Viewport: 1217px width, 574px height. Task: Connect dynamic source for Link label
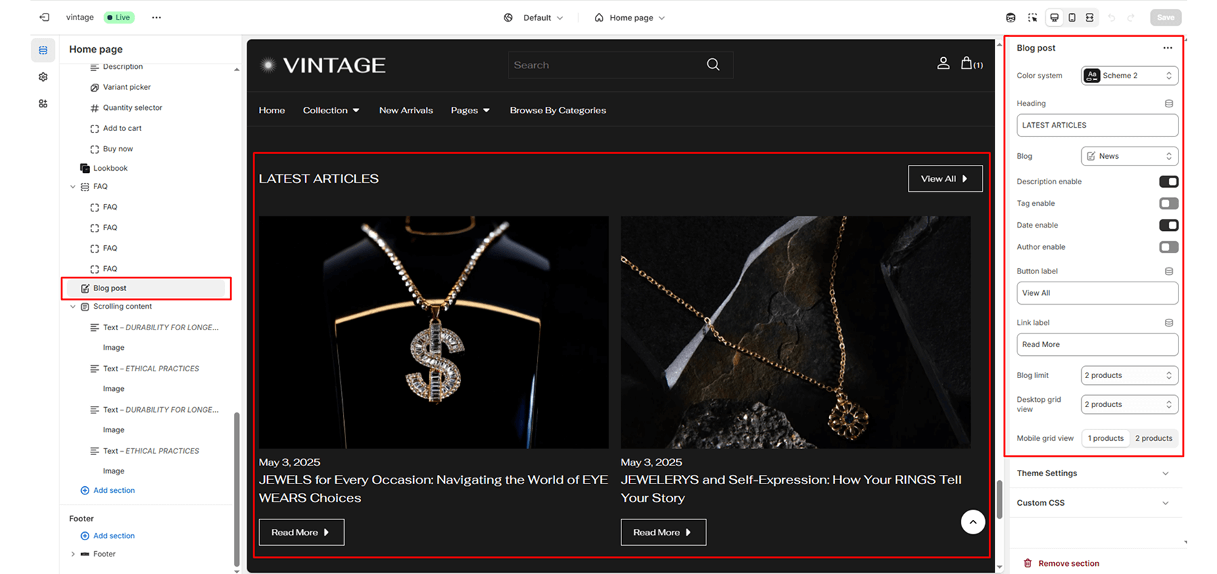(1169, 323)
